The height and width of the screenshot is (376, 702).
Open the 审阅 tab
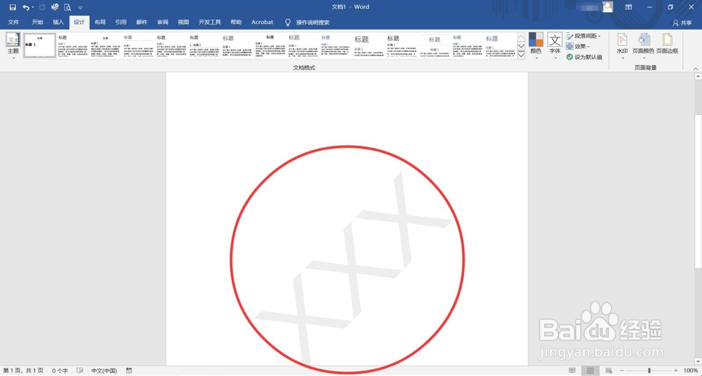(163, 22)
